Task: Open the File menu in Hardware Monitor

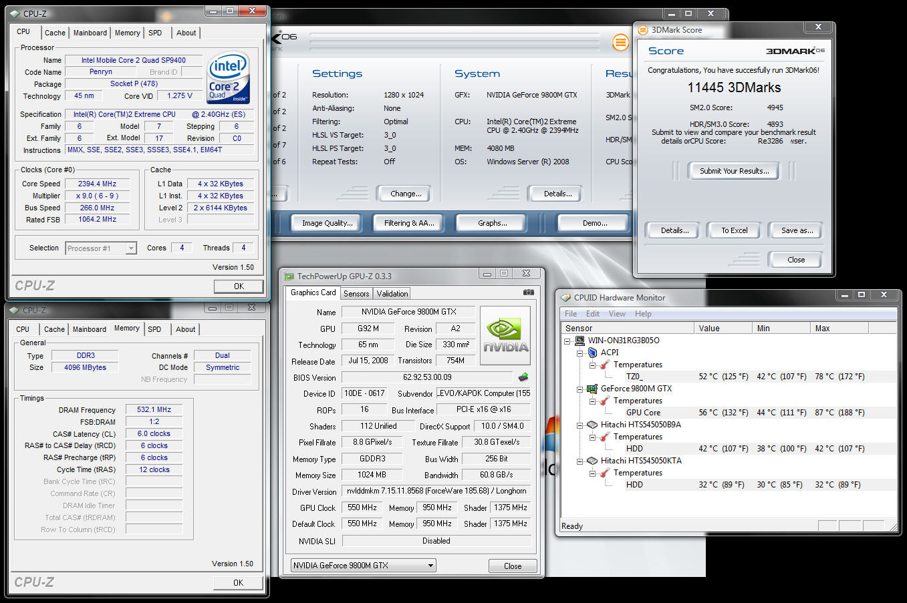Action: pyautogui.click(x=571, y=314)
